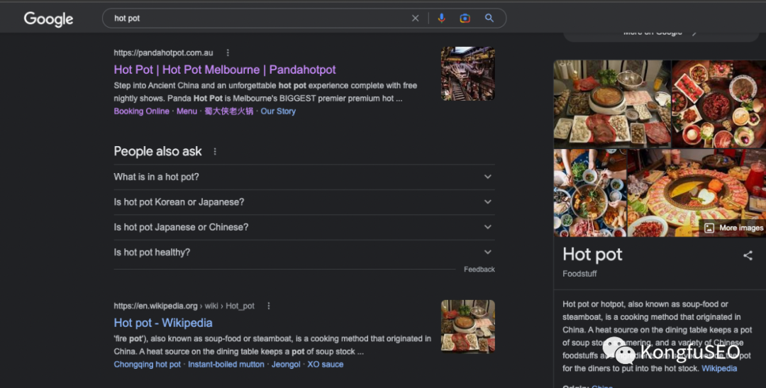This screenshot has height=388, width=766.
Task: Click en.wikipedia.org breadcrumb URL
Action: pos(184,306)
